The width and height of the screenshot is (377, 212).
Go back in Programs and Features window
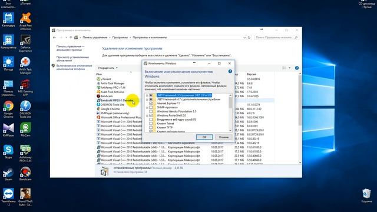54,38
